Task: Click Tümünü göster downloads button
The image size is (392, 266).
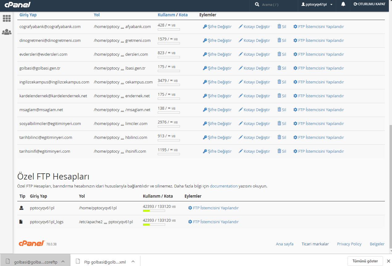Action: (x=365, y=261)
